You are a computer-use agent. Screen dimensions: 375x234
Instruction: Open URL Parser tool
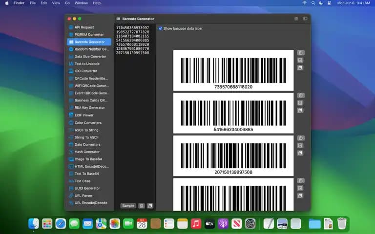click(89, 195)
